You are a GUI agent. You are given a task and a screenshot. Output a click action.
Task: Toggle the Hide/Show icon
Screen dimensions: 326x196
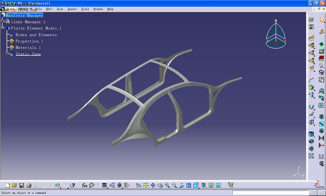pos(211,185)
